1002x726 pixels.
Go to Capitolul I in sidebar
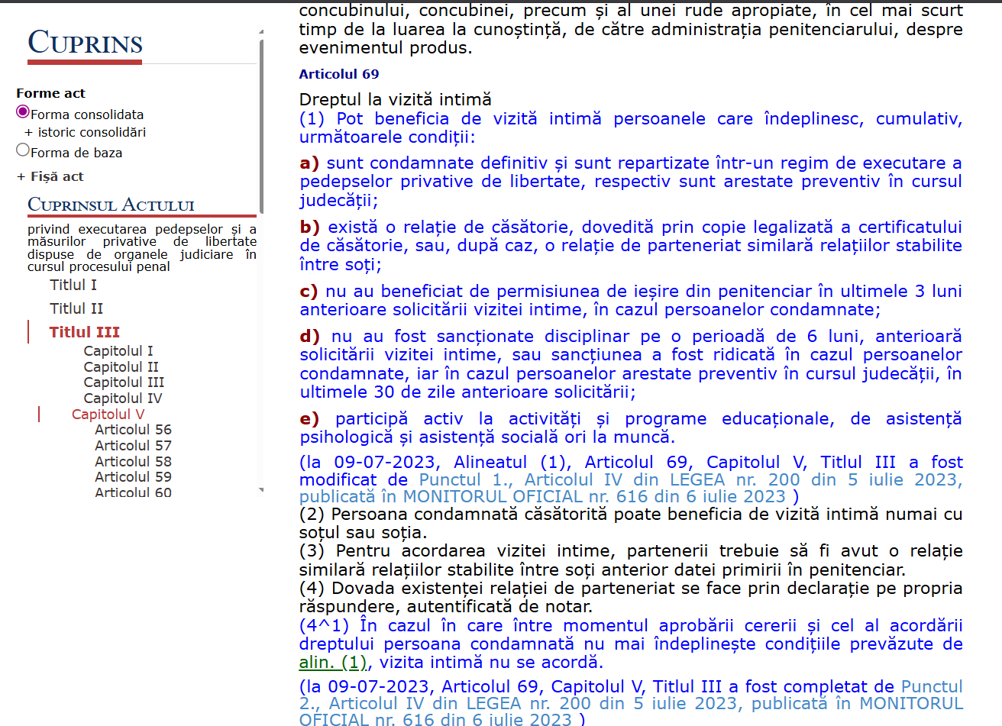[118, 351]
